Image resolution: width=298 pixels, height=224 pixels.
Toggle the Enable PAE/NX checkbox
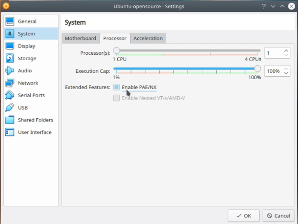pos(117,87)
